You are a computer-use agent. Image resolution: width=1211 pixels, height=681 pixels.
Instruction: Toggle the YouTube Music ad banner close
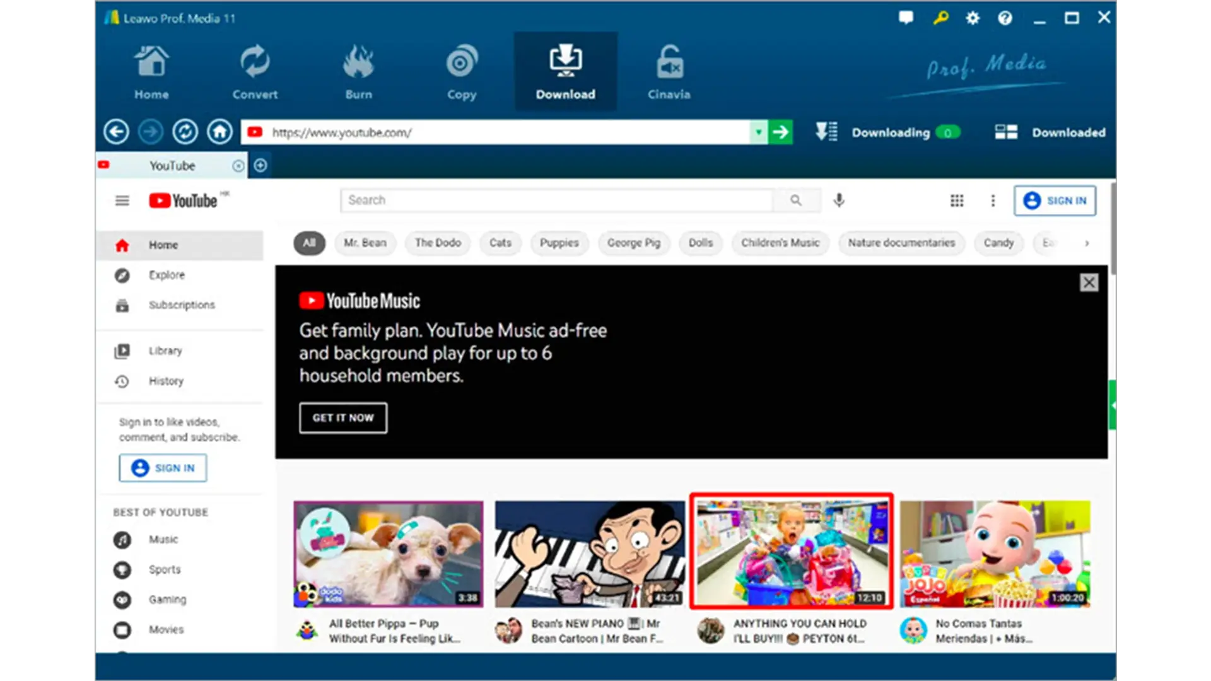click(x=1089, y=282)
